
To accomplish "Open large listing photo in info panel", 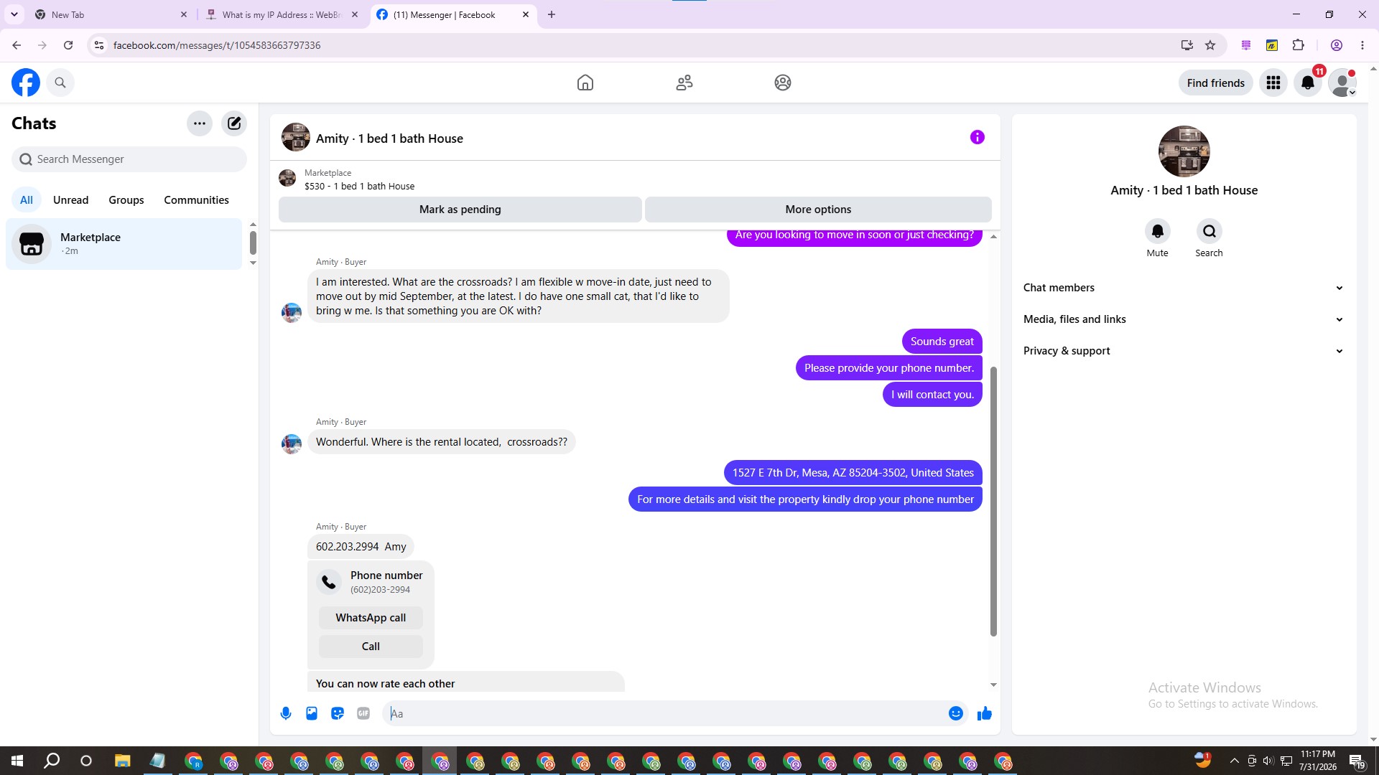I will click(1184, 151).
